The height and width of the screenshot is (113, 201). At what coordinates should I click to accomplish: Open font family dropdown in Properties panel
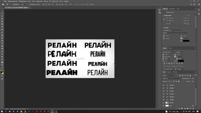tap(173, 30)
